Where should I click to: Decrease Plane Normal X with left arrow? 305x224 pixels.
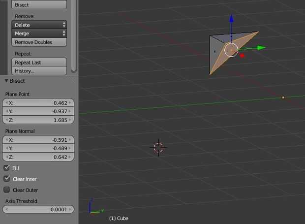[x=6, y=140]
